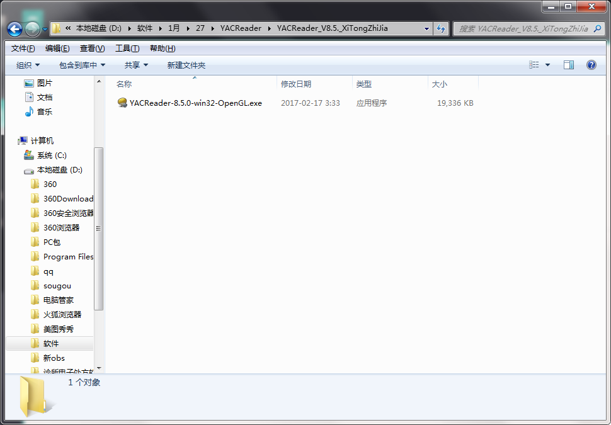Select 文档 library in sidebar

click(x=45, y=98)
